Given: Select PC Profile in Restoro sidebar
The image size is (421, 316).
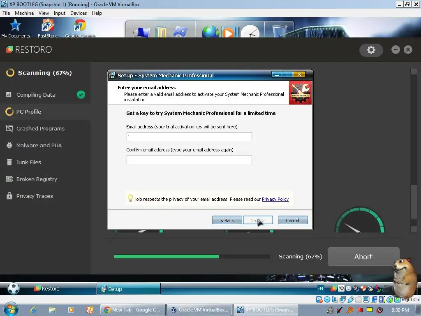Looking at the screenshot, I should click(x=45, y=112).
